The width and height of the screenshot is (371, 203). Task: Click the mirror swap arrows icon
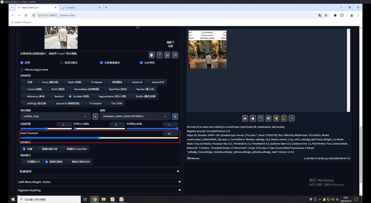click(167, 55)
